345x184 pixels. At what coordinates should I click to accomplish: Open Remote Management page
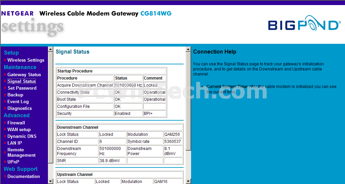(21, 152)
